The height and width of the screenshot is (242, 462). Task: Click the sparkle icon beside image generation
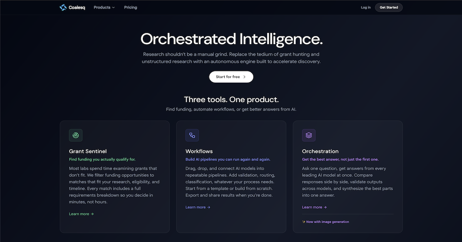pyautogui.click(x=304, y=222)
